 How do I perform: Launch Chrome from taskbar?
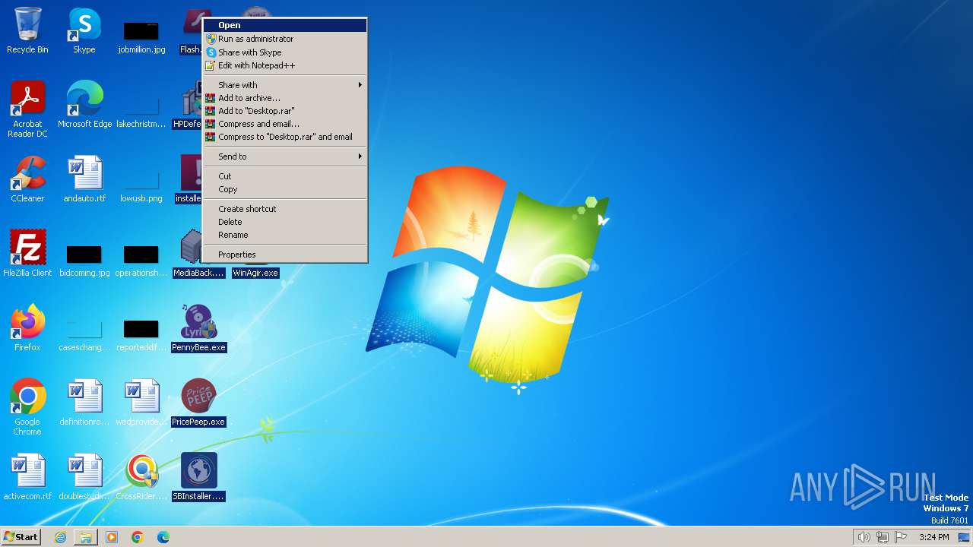[138, 537]
